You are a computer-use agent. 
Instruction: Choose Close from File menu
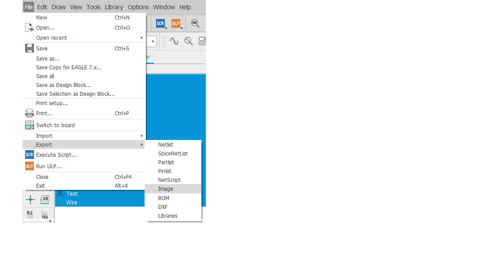84,177
